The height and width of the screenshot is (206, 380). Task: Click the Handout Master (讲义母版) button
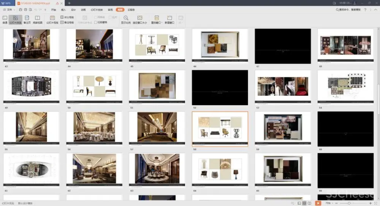pos(67,17)
